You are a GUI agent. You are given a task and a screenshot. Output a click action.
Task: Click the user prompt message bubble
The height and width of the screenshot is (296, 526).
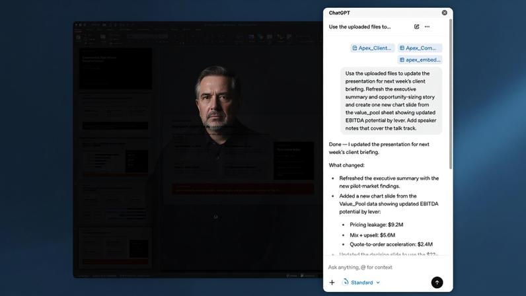click(x=391, y=100)
